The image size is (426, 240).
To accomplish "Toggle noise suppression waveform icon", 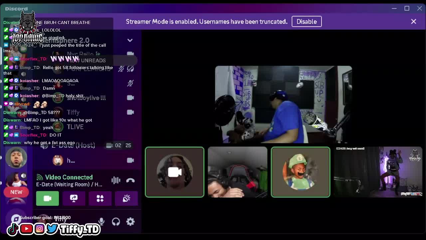I will coord(116,180).
